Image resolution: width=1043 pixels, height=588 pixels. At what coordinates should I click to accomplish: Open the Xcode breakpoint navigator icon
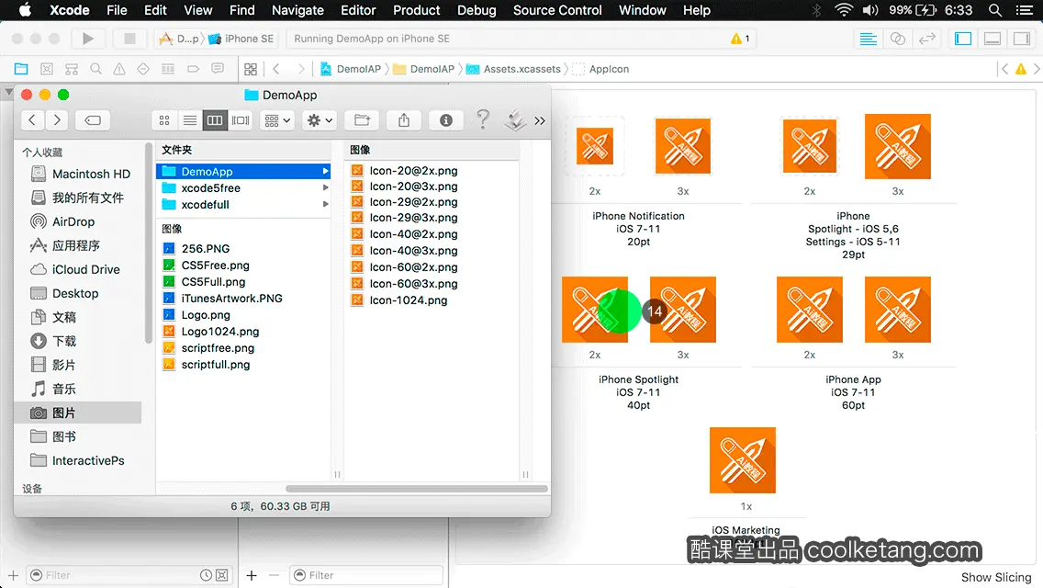[x=193, y=69]
